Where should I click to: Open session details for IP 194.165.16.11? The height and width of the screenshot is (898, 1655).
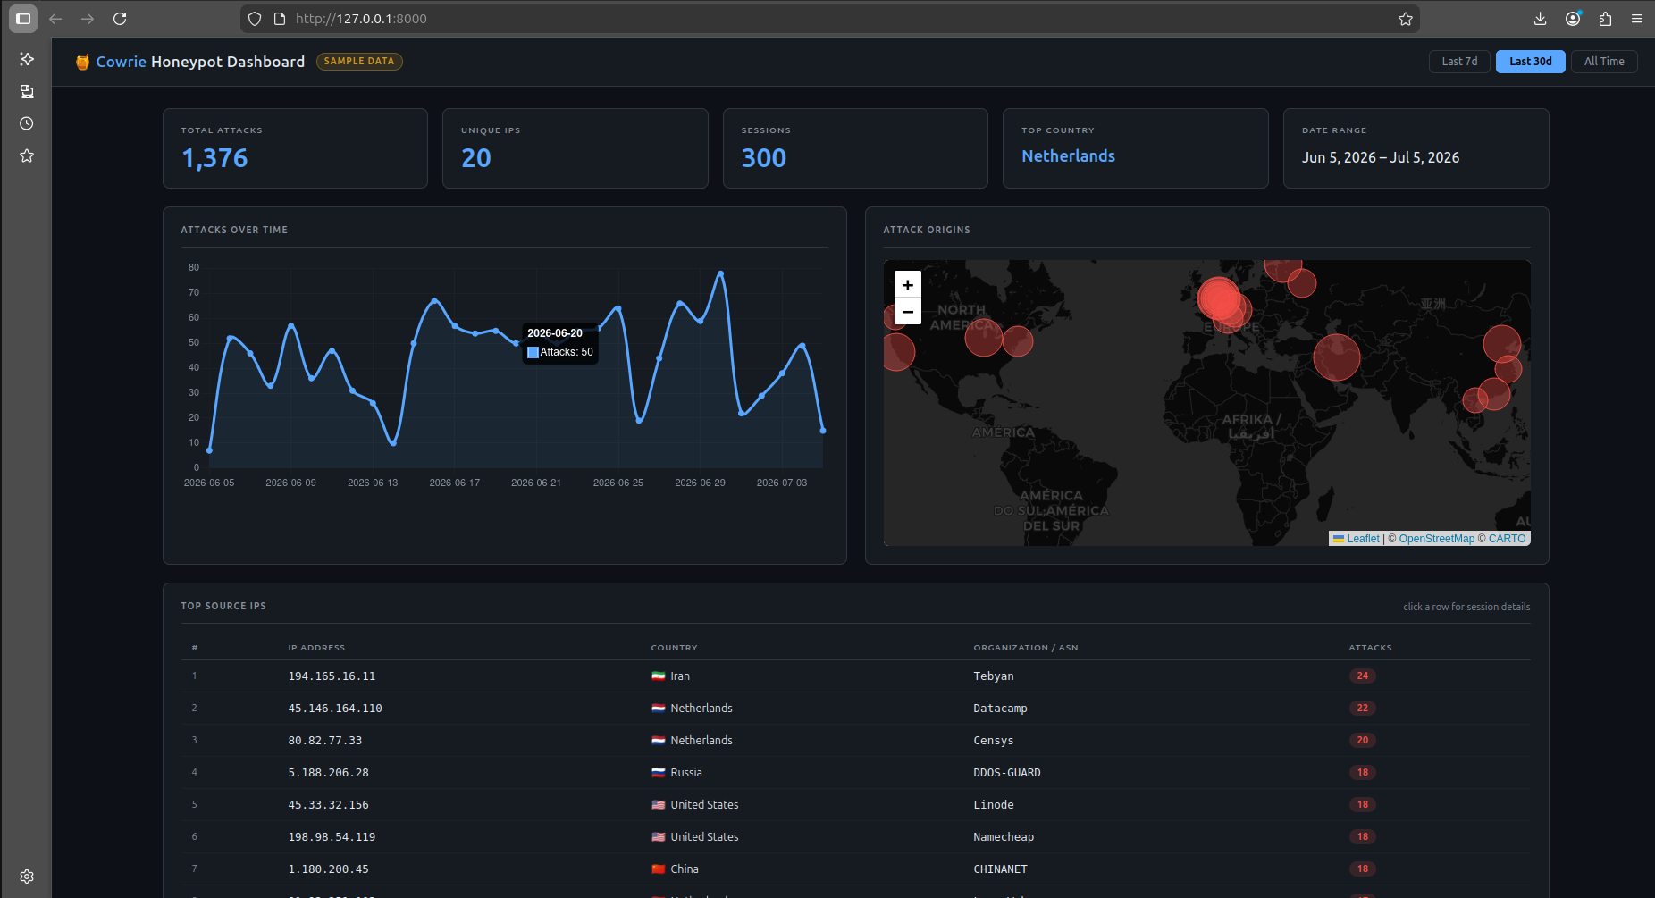click(x=855, y=676)
